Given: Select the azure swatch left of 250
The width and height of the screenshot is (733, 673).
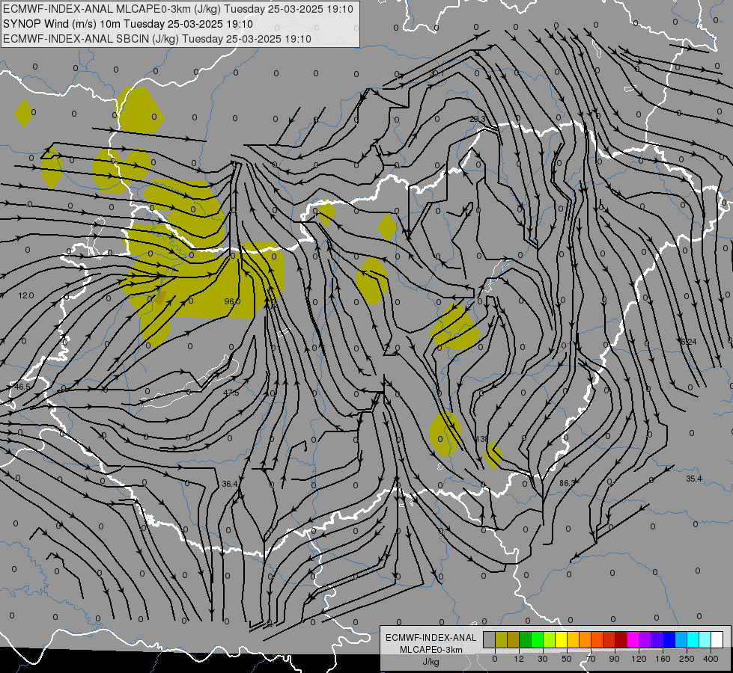Looking at the screenshot, I should [x=681, y=640].
